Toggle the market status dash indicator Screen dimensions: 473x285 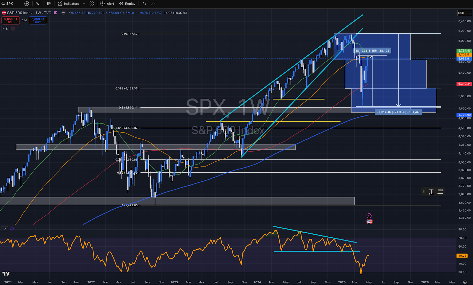(64, 13)
